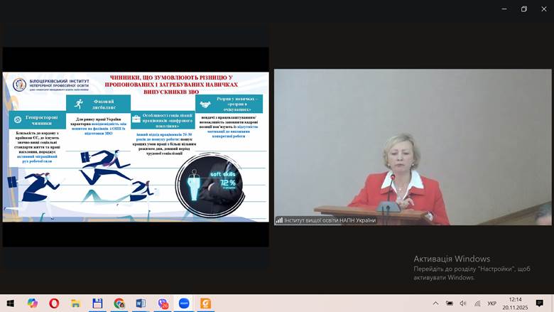
Task: Open the battery status tray icon
Action: click(x=450, y=303)
